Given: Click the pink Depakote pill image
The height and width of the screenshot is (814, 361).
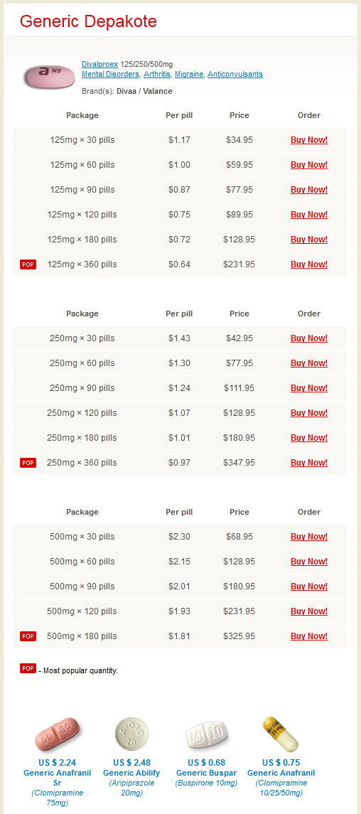Looking at the screenshot, I should pos(48,77).
